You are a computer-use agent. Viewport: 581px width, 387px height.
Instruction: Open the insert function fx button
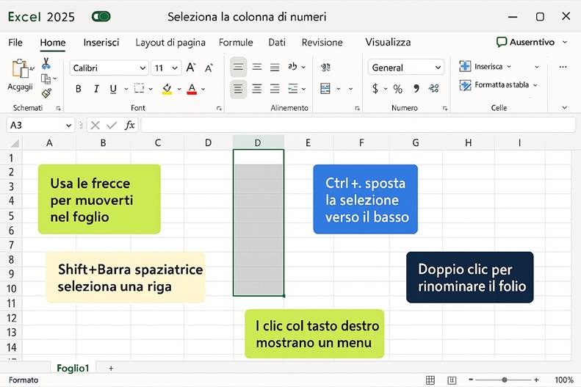click(x=129, y=125)
